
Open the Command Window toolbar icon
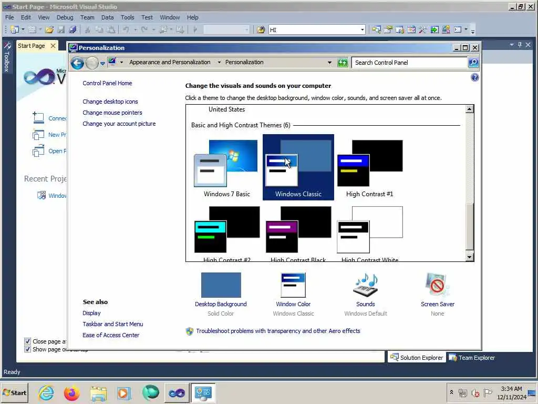(458, 29)
